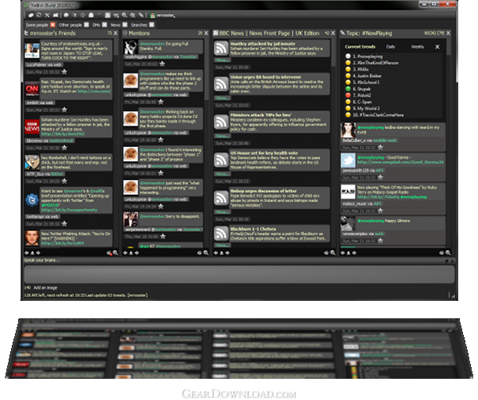Click the BBC News avatar in the Friends column
This screenshot has width=478, height=400.
(x=31, y=127)
